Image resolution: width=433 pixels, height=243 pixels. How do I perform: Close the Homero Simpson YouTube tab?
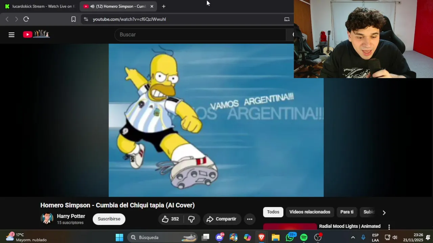tap(152, 6)
